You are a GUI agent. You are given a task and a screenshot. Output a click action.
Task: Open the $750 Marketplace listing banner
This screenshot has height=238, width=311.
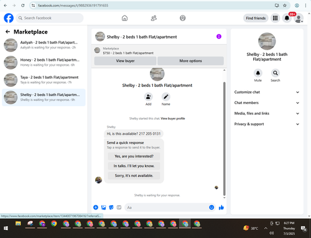point(159,51)
